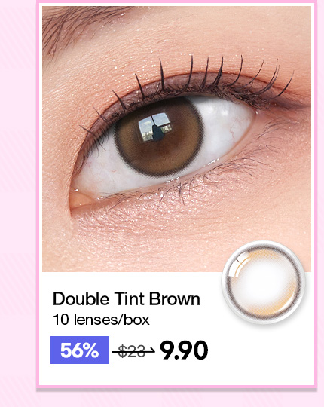Click the pink striped page background
This screenshot has height=407, width=324.
[x=17, y=203]
